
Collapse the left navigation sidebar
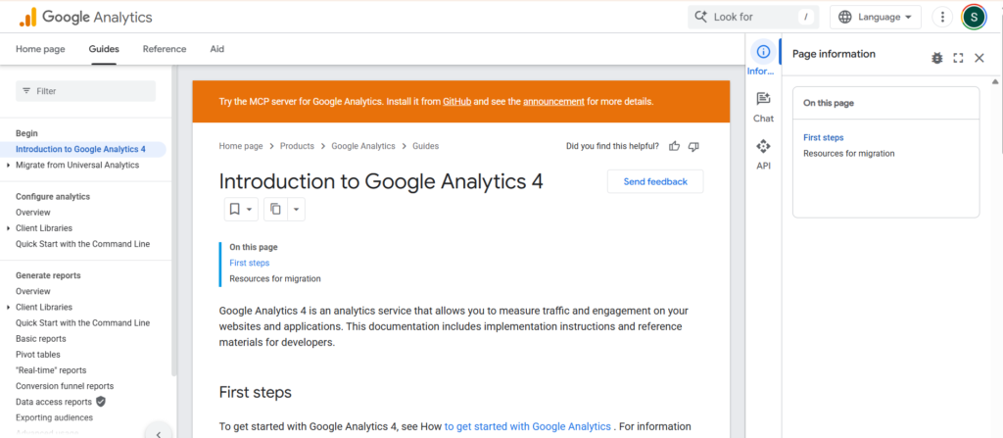point(159,431)
